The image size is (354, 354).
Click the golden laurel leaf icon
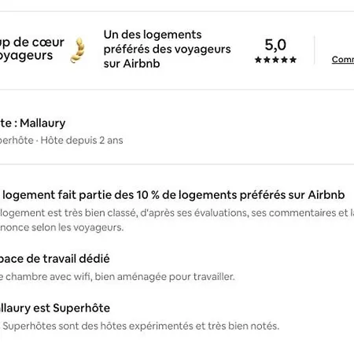78,50
